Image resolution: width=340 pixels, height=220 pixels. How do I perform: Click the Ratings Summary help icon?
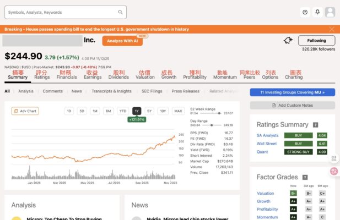tap(316, 125)
